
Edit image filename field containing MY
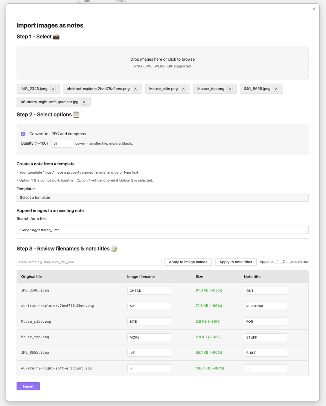click(x=149, y=306)
